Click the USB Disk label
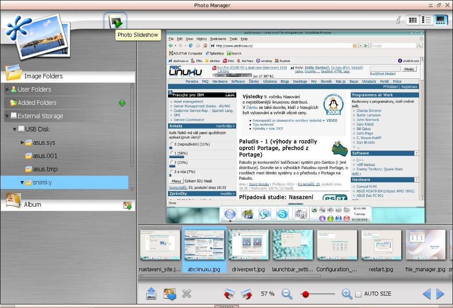 point(38,129)
